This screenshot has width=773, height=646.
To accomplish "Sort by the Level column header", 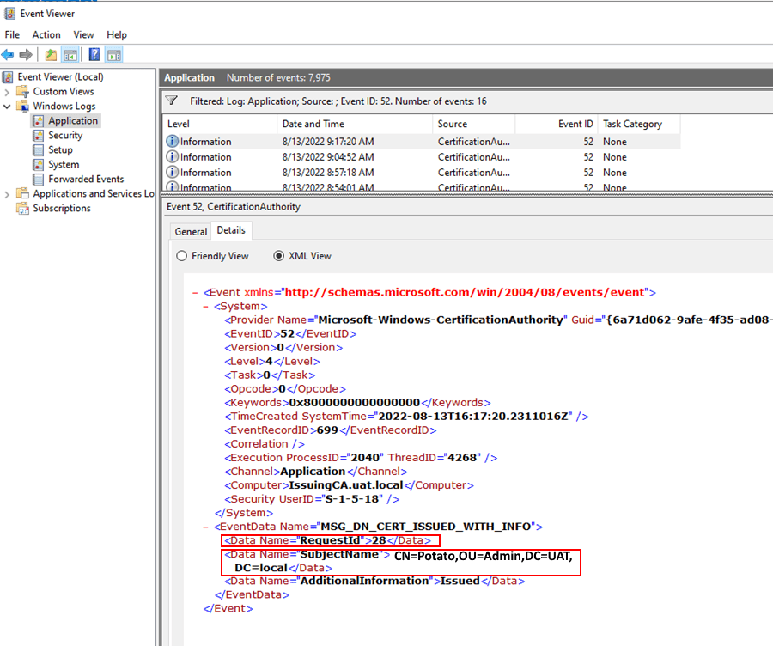I will coord(219,124).
